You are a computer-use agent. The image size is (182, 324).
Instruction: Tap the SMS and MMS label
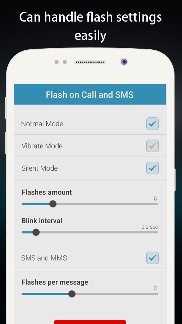click(x=44, y=258)
